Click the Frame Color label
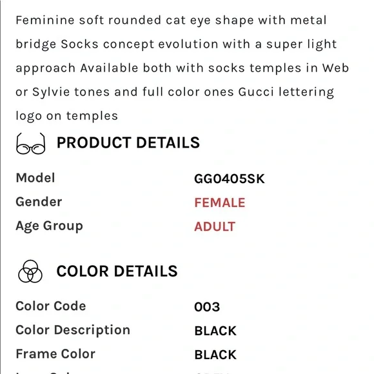The image size is (374, 374). 55,354
